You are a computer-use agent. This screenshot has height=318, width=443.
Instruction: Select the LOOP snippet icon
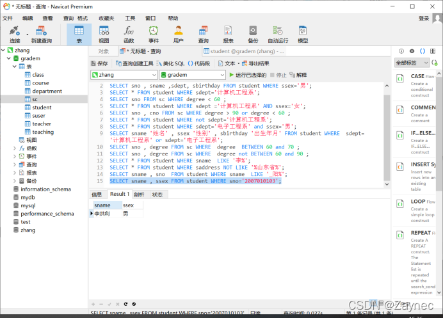pyautogui.click(x=400, y=203)
